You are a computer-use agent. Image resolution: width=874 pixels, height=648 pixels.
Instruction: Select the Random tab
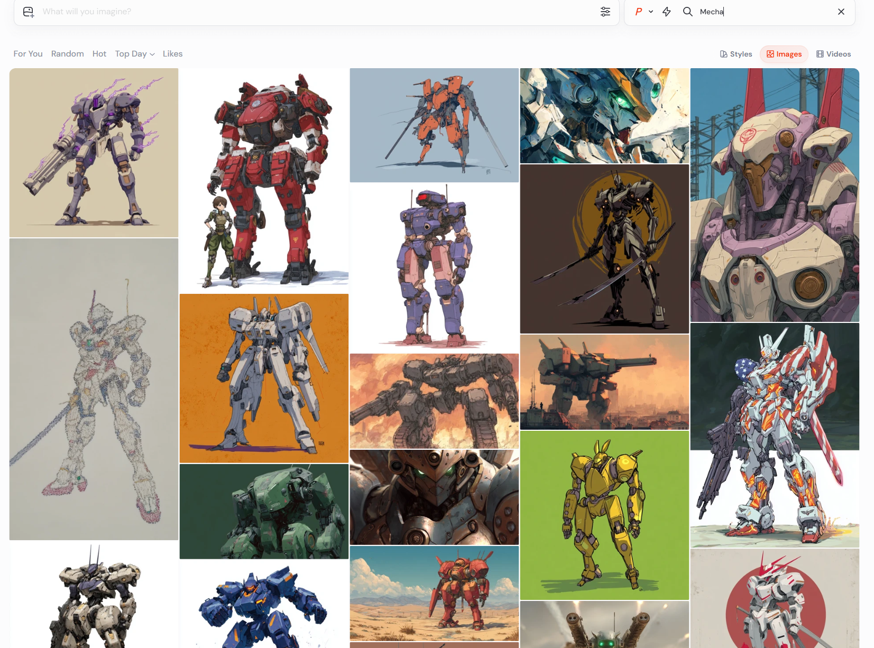[68, 54]
